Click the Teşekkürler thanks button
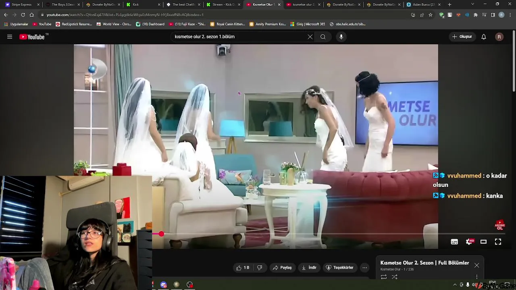This screenshot has height=290, width=516. tap(339, 267)
